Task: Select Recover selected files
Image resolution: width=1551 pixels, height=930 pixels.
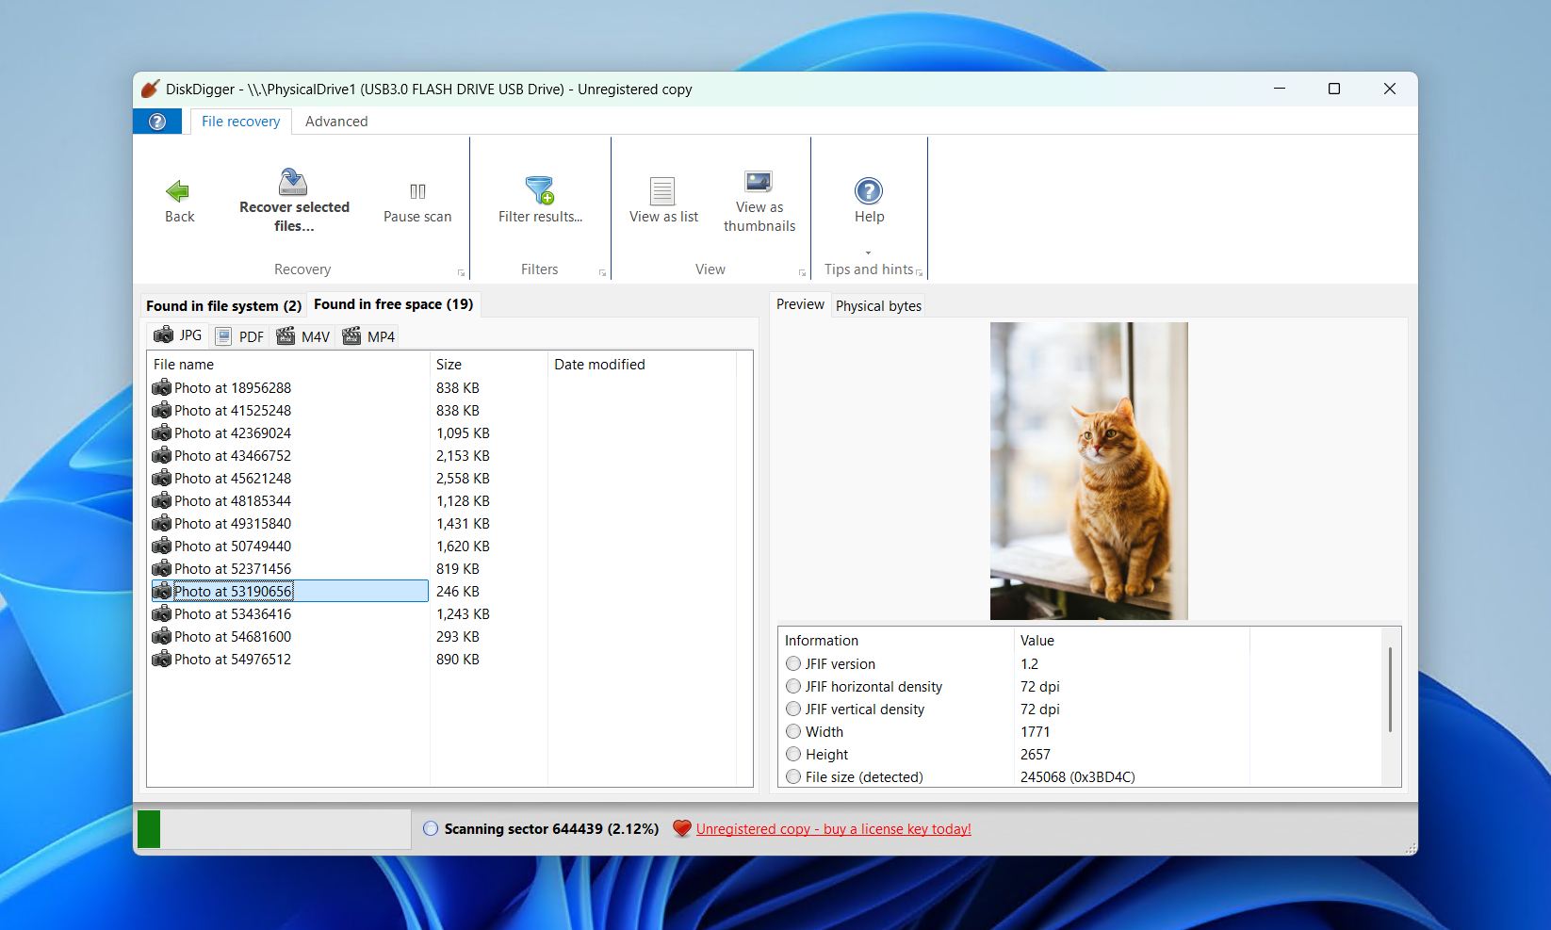Action: (293, 198)
